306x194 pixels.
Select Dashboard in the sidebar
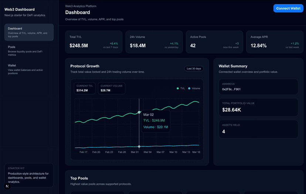pyautogui.click(x=29, y=32)
